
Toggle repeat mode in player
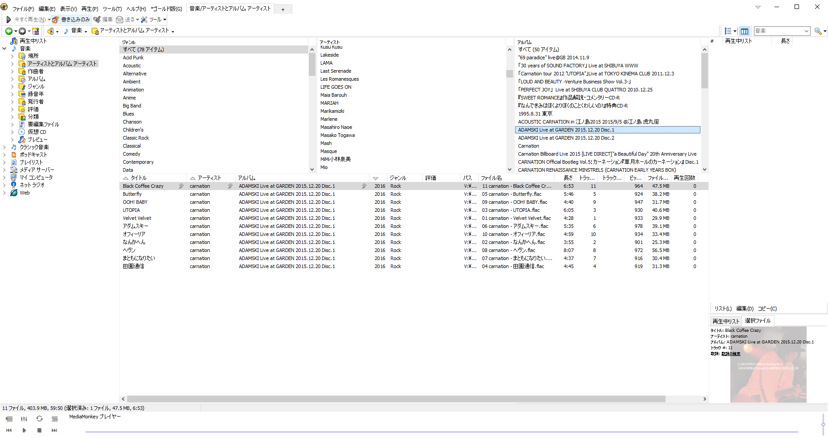pyautogui.click(x=39, y=419)
